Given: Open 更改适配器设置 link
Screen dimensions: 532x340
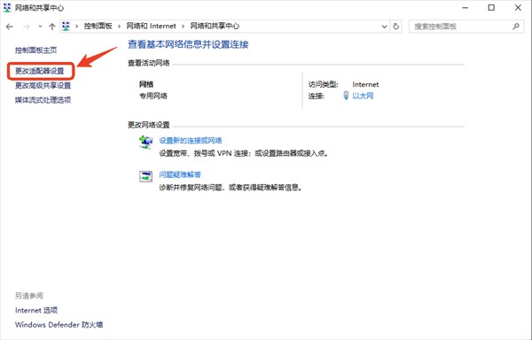Looking at the screenshot, I should (40, 71).
